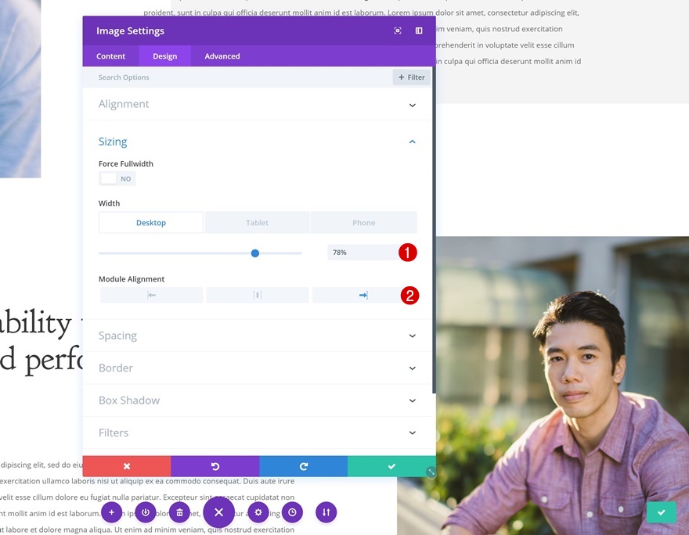689x535 pixels.
Task: Close builder bar with large X button
Action: [218, 512]
